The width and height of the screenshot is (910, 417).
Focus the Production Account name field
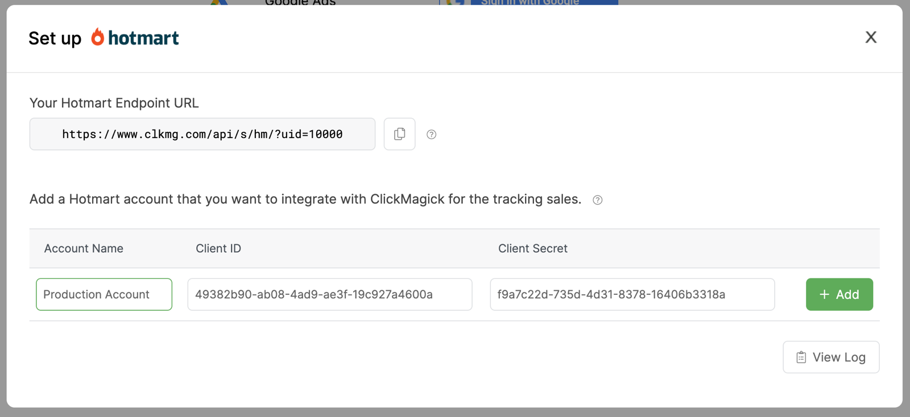(x=104, y=294)
